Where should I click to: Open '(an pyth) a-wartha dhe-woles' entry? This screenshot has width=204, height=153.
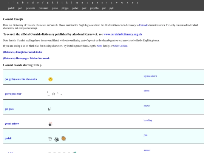21,79
